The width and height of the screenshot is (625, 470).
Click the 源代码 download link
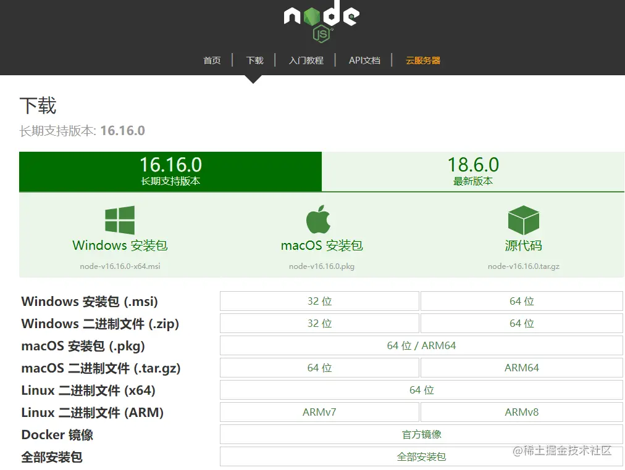(523, 245)
